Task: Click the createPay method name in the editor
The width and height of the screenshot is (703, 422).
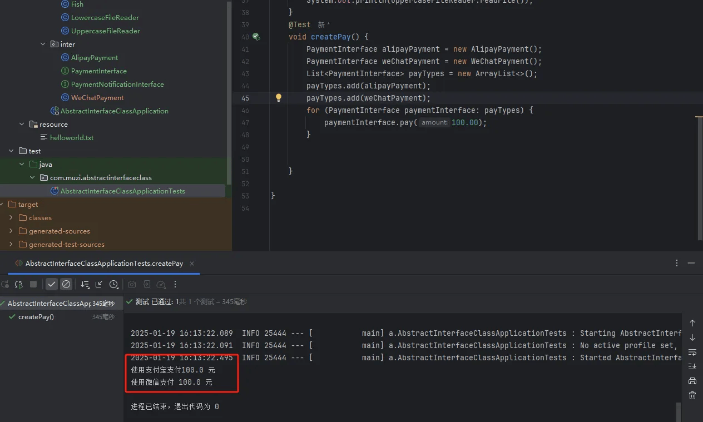Action: point(331,37)
